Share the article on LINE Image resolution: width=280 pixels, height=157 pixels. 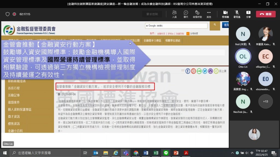(x=199, y=71)
